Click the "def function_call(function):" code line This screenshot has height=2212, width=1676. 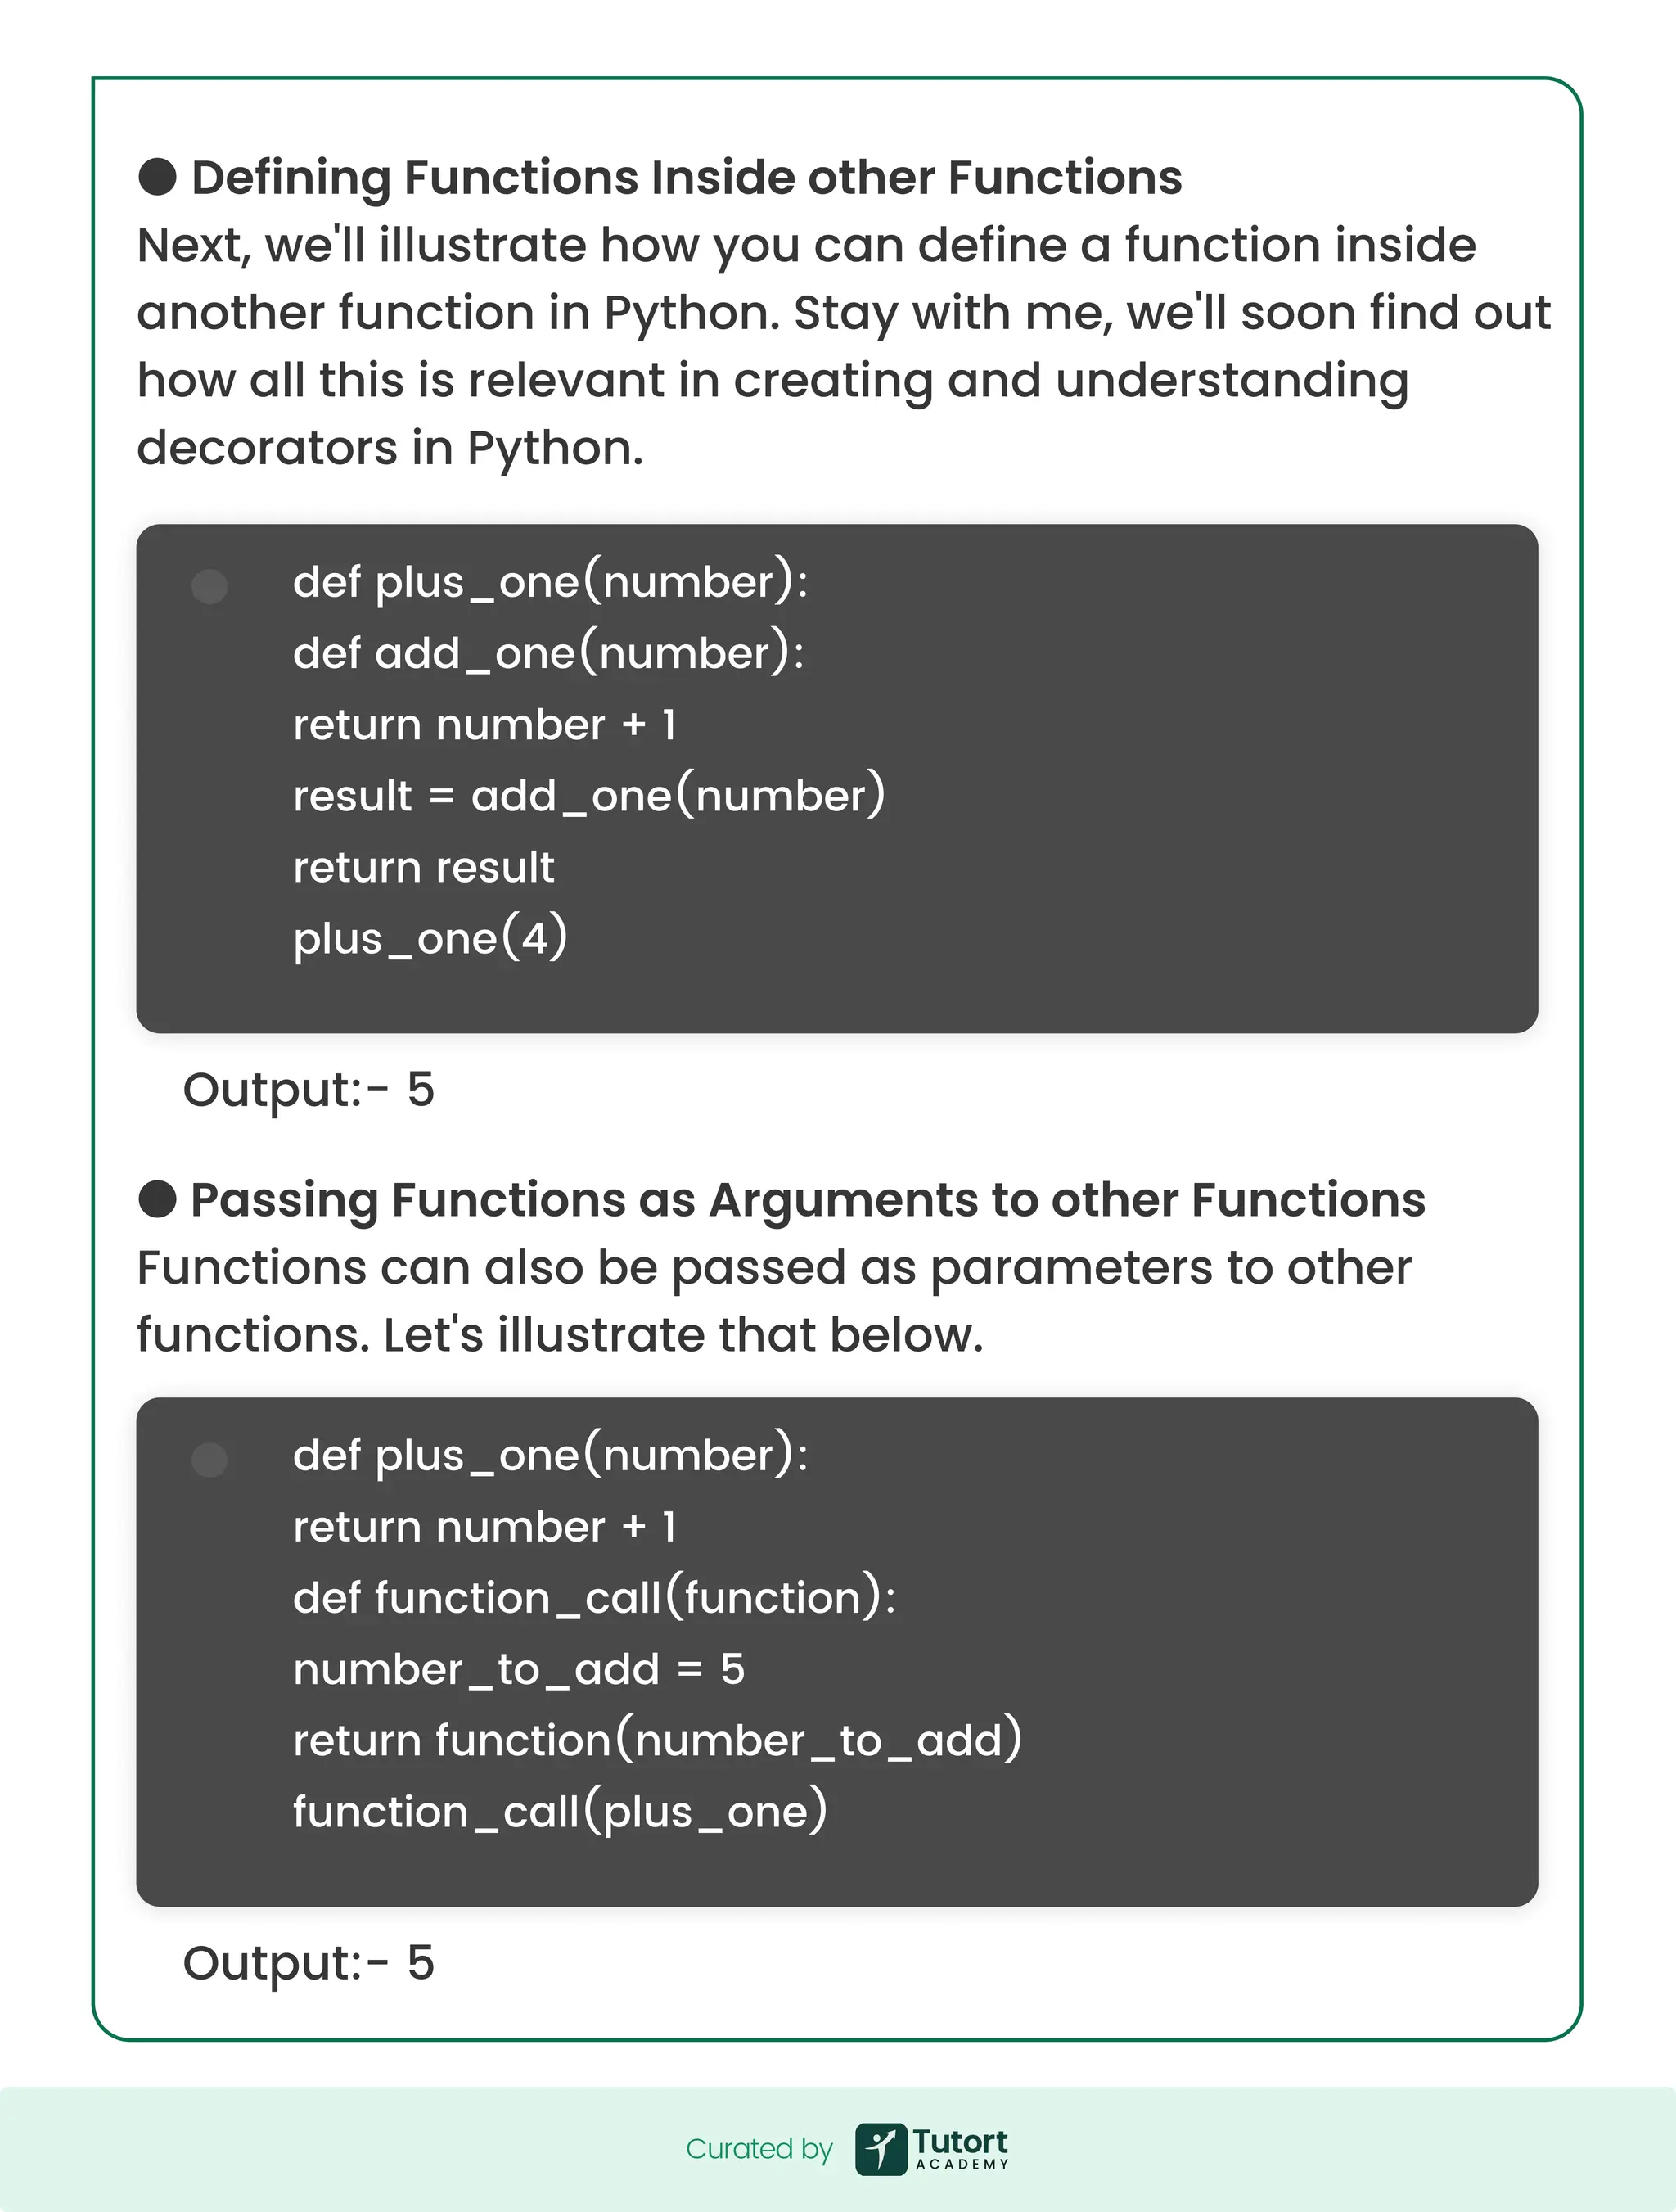tap(595, 1598)
